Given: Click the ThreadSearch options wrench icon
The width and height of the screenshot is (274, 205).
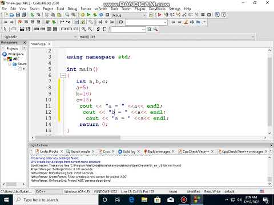Looking at the screenshot, I should pyautogui.click(x=156, y=29).
